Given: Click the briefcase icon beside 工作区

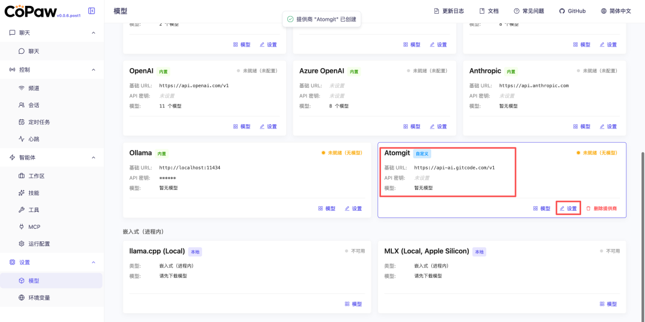Looking at the screenshot, I should coord(22,176).
